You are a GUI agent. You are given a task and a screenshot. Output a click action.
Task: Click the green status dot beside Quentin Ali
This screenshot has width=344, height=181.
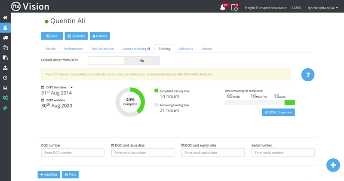click(x=46, y=21)
